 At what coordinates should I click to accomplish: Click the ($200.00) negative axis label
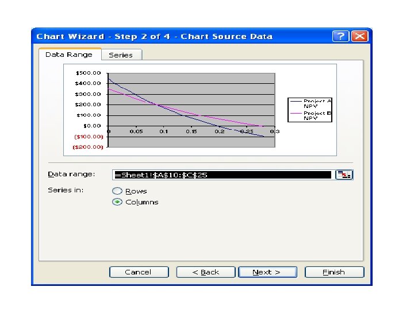(88, 147)
